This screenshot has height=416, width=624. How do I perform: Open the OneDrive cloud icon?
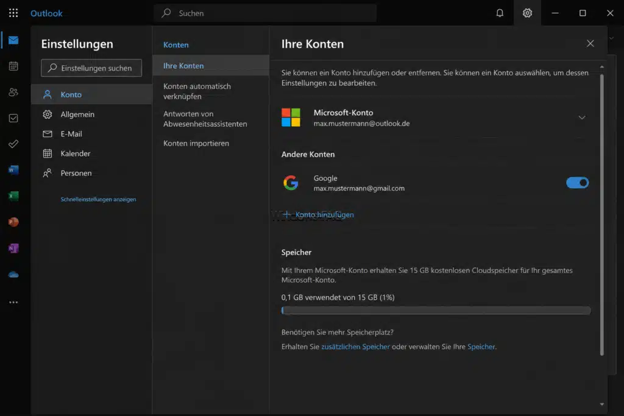(x=13, y=275)
